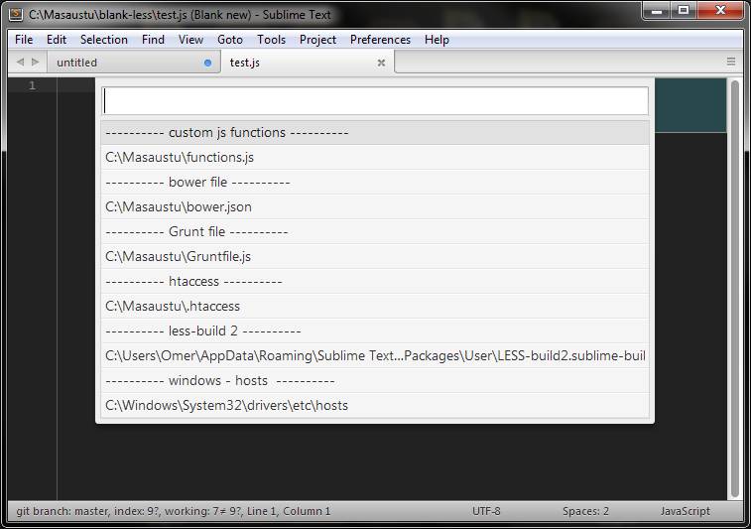Change Spaces: 2 indentation setting

pyautogui.click(x=585, y=511)
